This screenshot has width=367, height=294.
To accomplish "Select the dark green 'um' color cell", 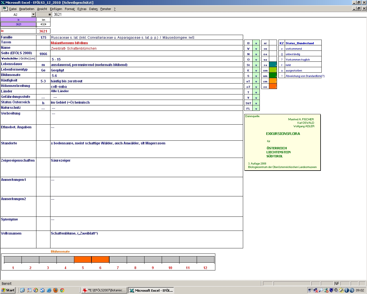I will point(273,76).
